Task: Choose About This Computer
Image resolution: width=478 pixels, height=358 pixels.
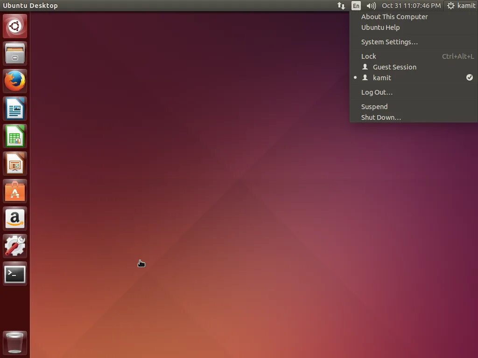Action: [414, 17]
